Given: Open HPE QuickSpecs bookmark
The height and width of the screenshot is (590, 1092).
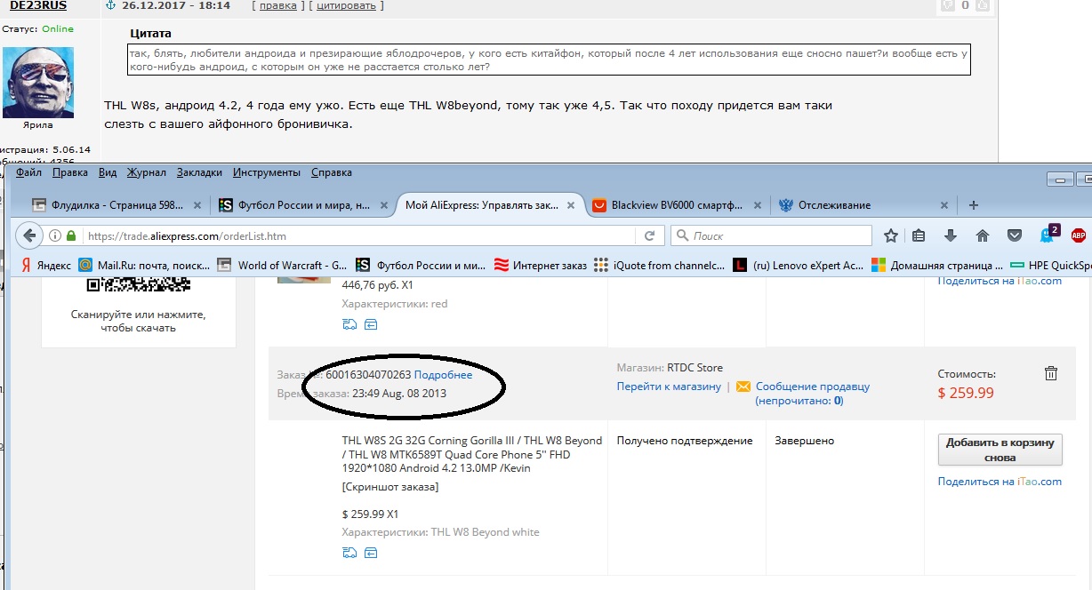Looking at the screenshot, I should click(1050, 265).
